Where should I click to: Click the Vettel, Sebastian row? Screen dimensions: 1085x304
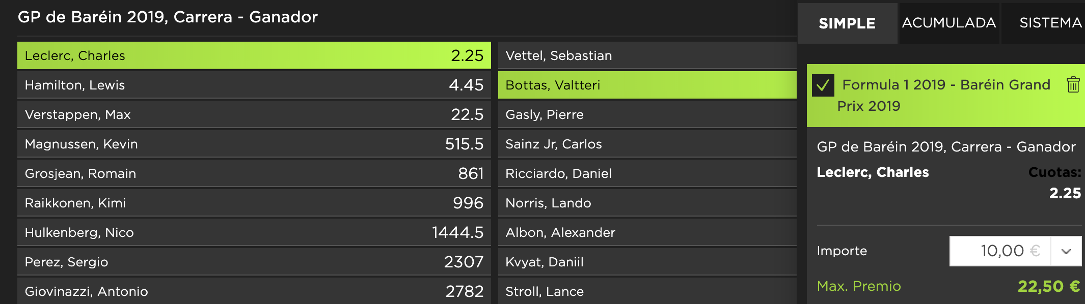(x=647, y=55)
